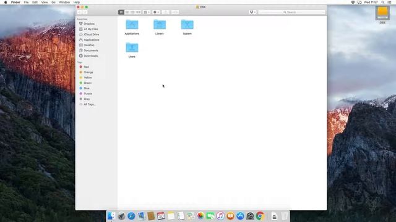Open Launchpad from the Dock

[x=121, y=216]
